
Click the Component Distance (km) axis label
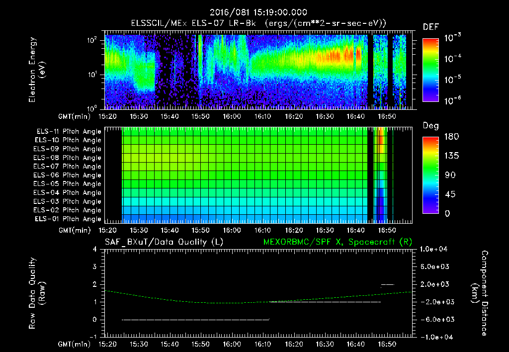click(x=480, y=293)
